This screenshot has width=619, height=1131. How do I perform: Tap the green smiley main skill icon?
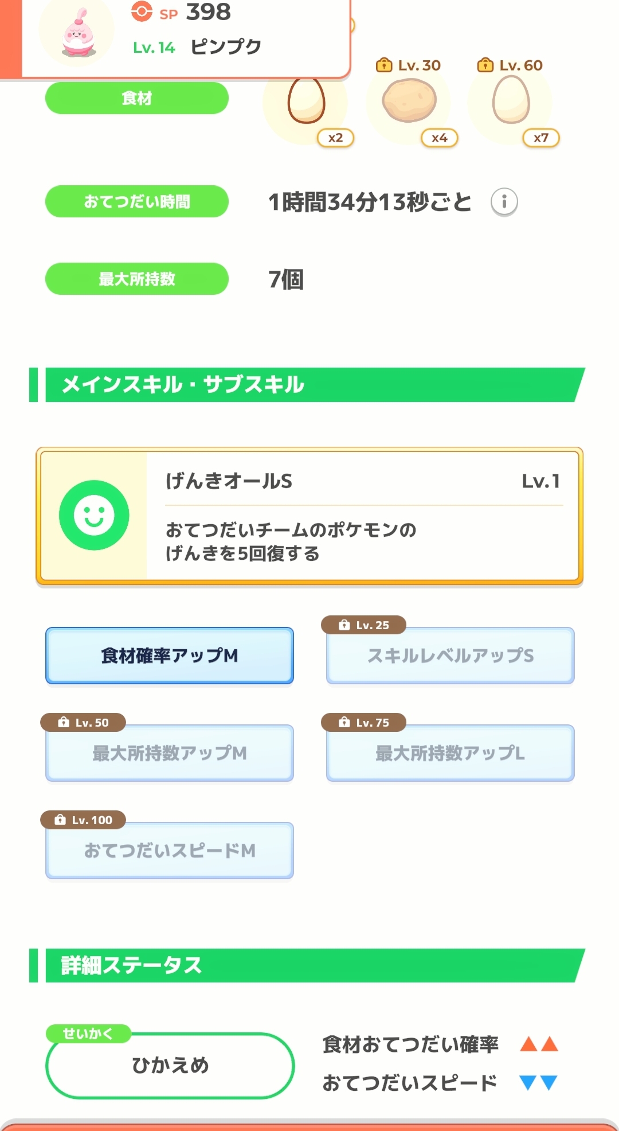point(94,515)
